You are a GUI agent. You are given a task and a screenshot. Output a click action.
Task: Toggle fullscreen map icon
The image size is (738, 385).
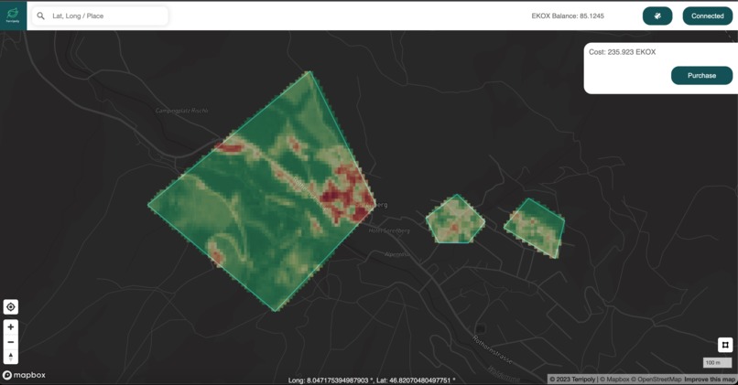point(725,345)
